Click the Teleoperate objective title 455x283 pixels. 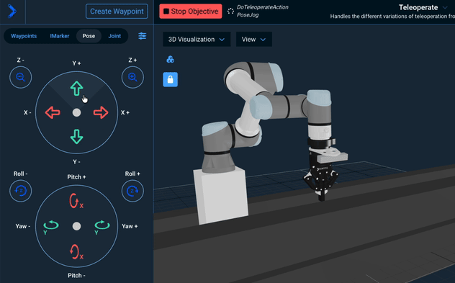pos(418,7)
